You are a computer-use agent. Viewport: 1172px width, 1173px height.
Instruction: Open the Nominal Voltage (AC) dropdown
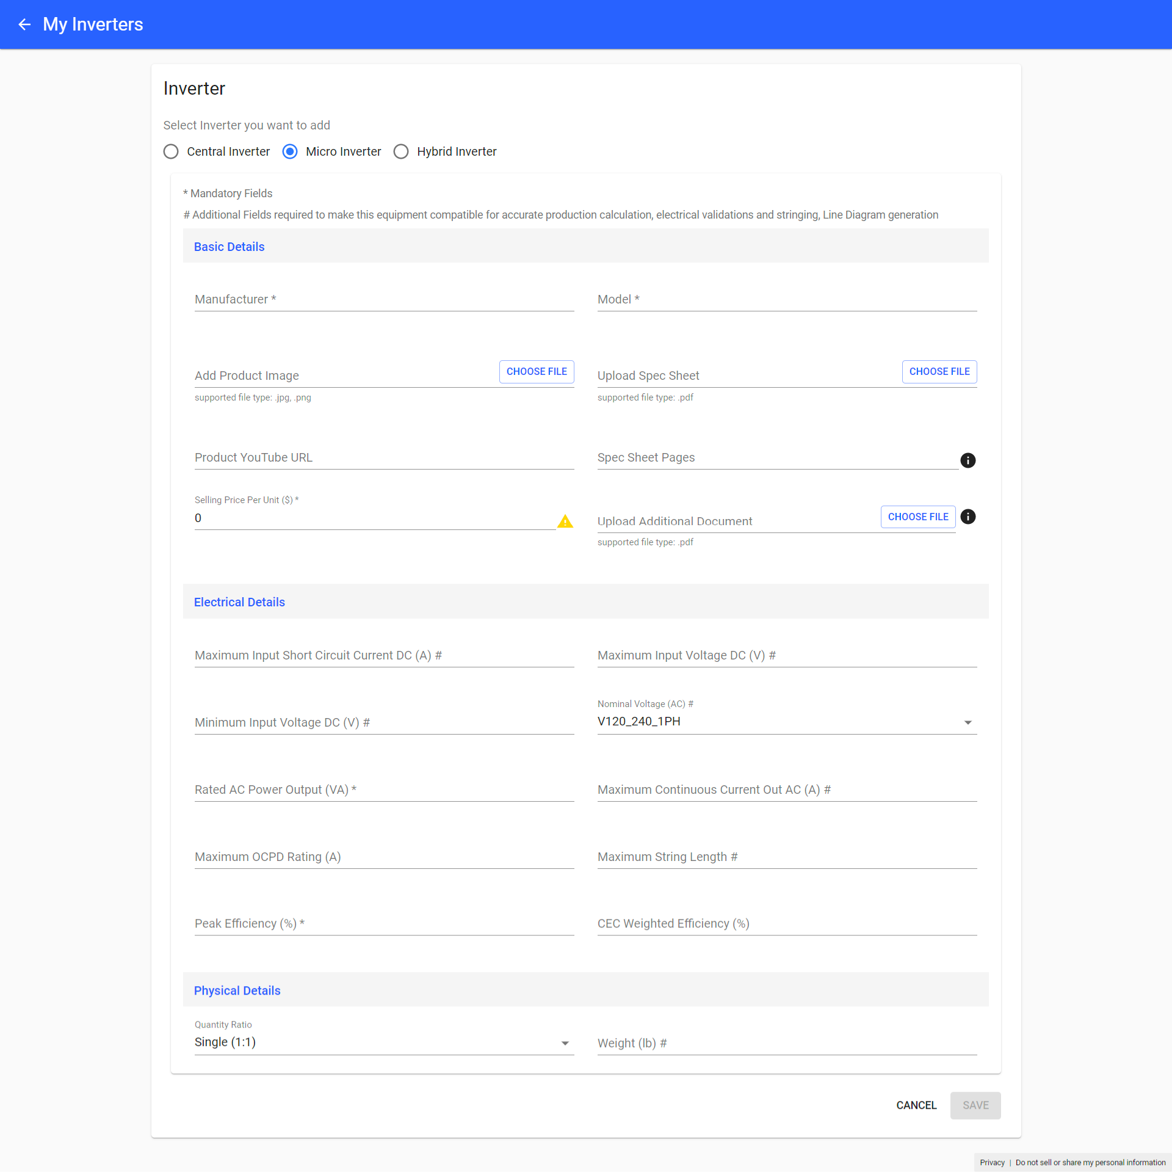pos(786,722)
